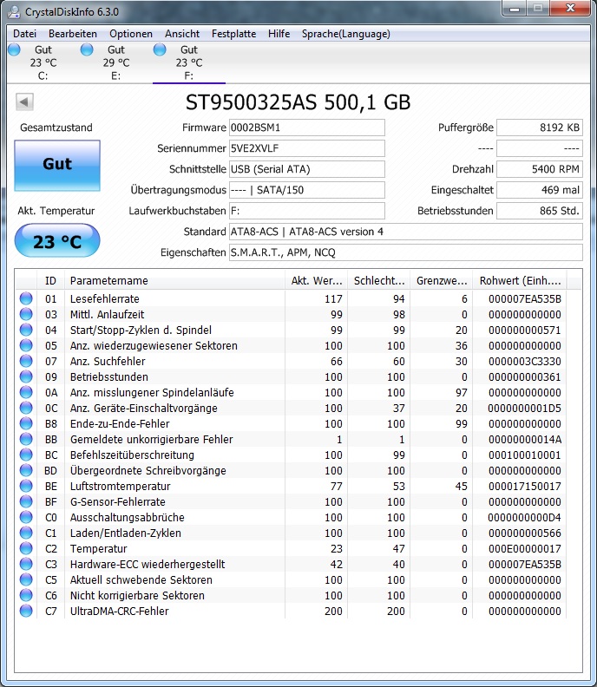Screen dimensions: 597x687
Task: Click the status orb for UltraDMA-CRC-Fehler
Action: click(26, 611)
